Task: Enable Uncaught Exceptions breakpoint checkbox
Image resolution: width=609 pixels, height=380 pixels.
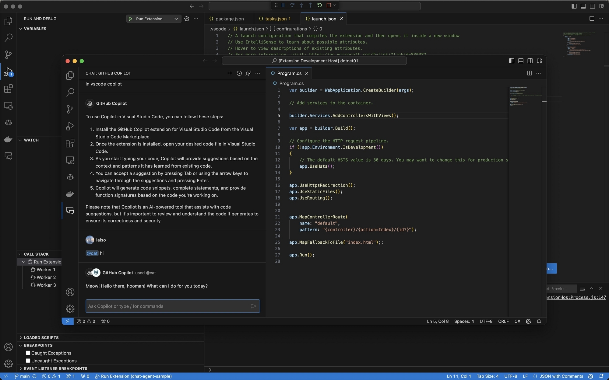Action: [28, 361]
